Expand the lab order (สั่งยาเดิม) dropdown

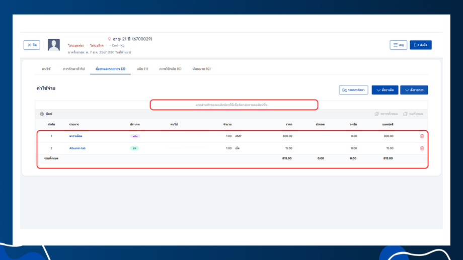point(384,90)
